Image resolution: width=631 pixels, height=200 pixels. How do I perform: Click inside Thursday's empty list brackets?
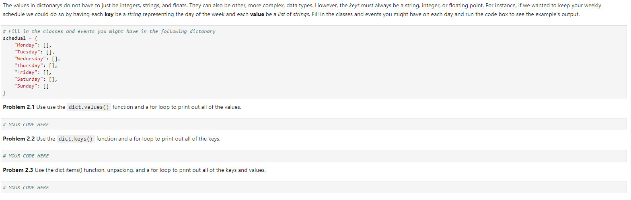point(51,65)
